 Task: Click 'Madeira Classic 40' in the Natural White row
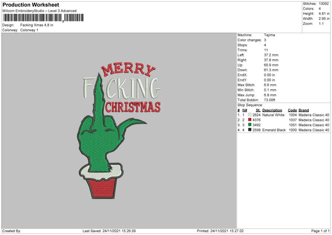coord(314,115)
